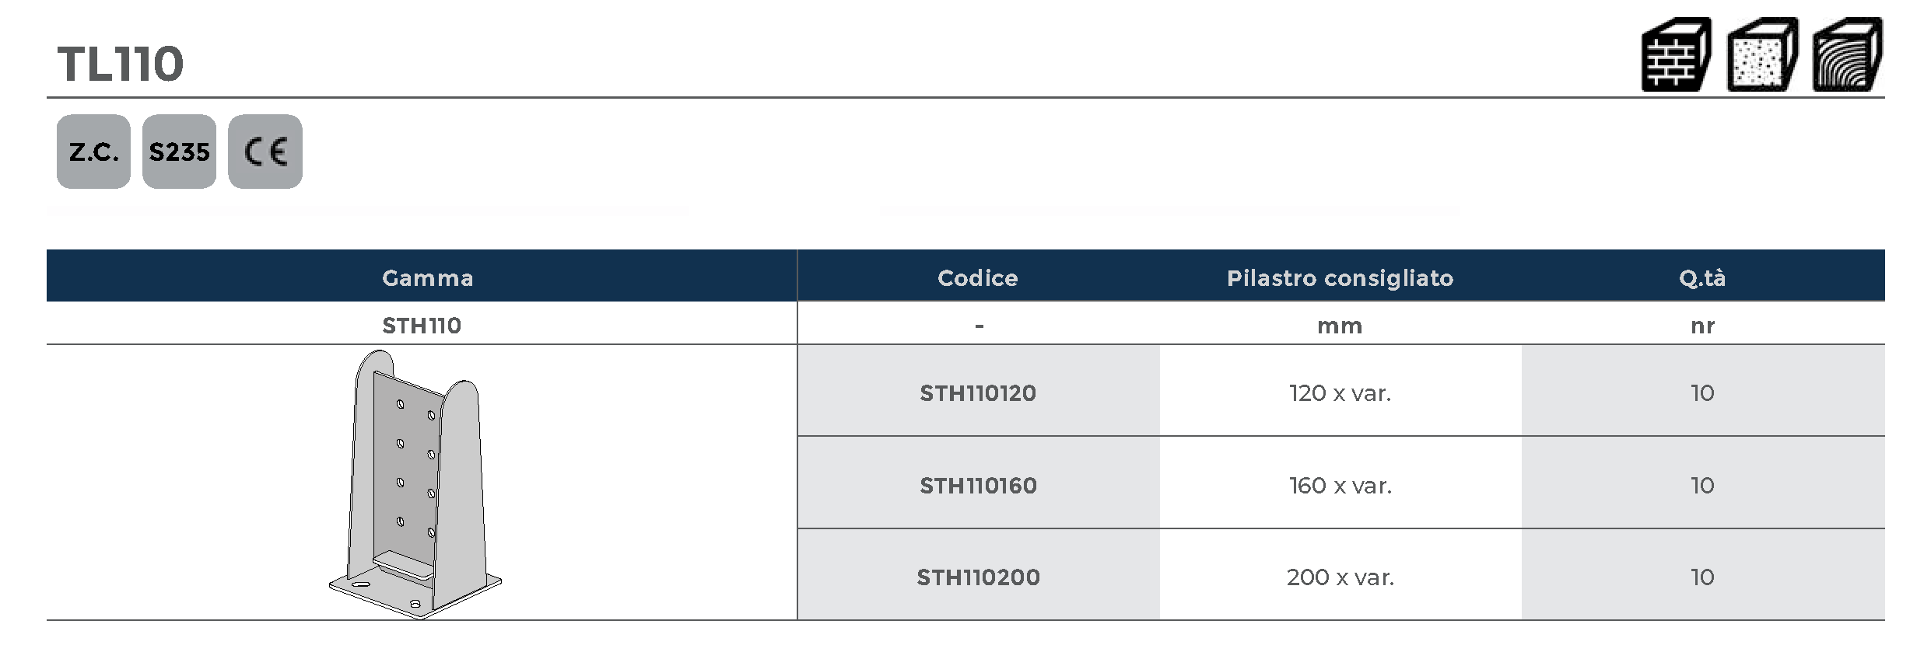Image resolution: width=1931 pixels, height=659 pixels.
Task: Click the CE certification mark badge
Action: click(x=265, y=152)
